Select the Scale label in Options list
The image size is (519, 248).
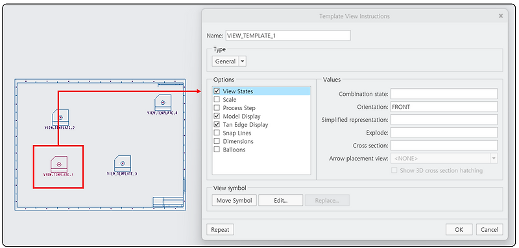tap(230, 100)
